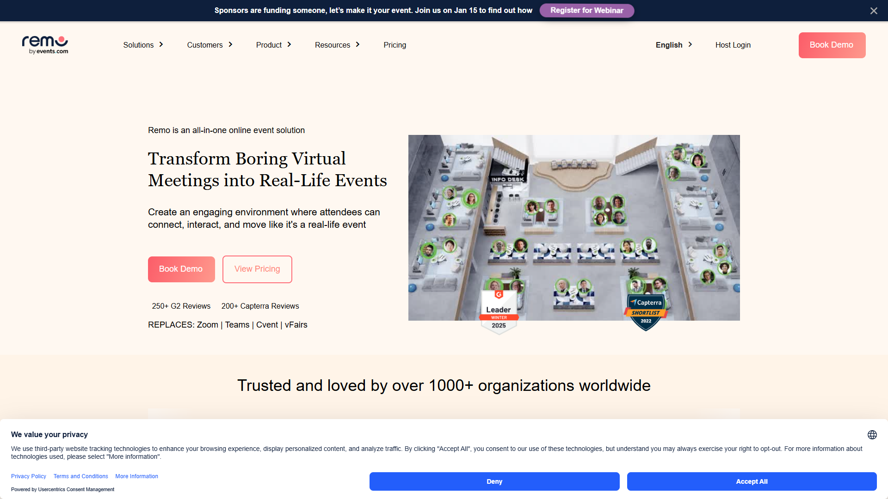Image resolution: width=888 pixels, height=499 pixels.
Task: Click the G2 Leader Winter 2025 badge
Action: click(x=499, y=312)
